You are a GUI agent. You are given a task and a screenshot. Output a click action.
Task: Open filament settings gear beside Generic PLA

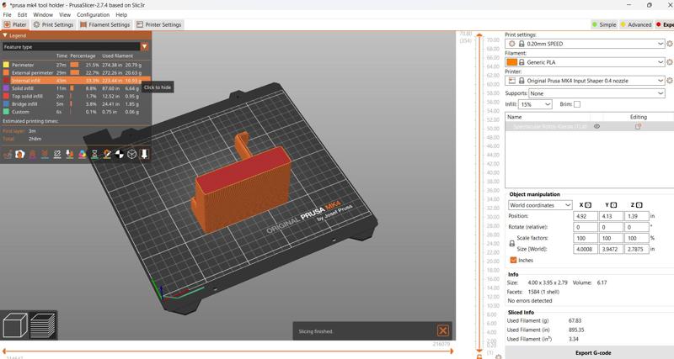tap(670, 62)
